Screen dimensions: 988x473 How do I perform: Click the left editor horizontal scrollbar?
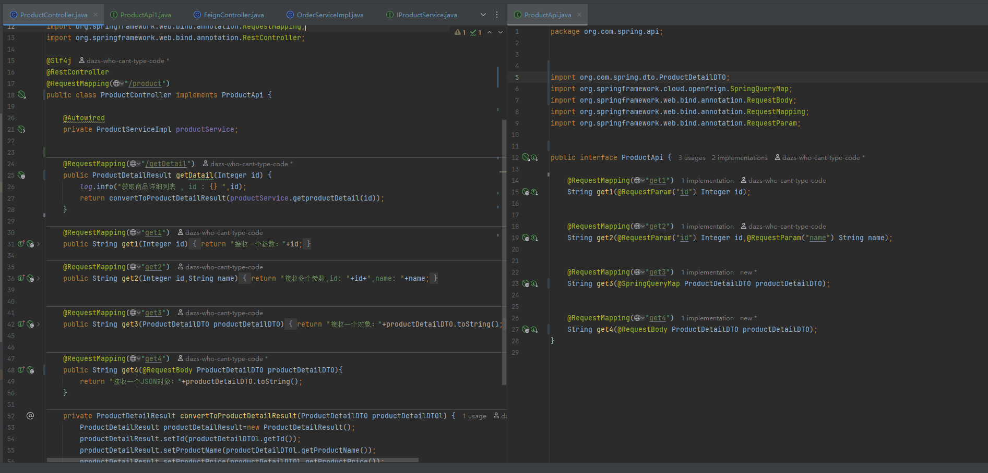[x=233, y=460]
